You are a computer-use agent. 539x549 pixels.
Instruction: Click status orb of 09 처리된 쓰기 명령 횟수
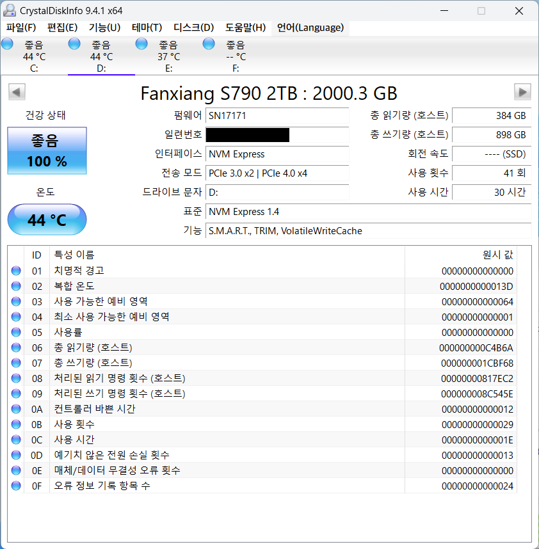(16, 394)
